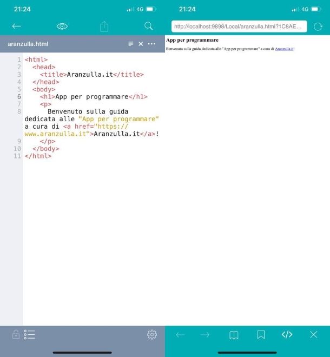Show page source code view

click(287, 335)
